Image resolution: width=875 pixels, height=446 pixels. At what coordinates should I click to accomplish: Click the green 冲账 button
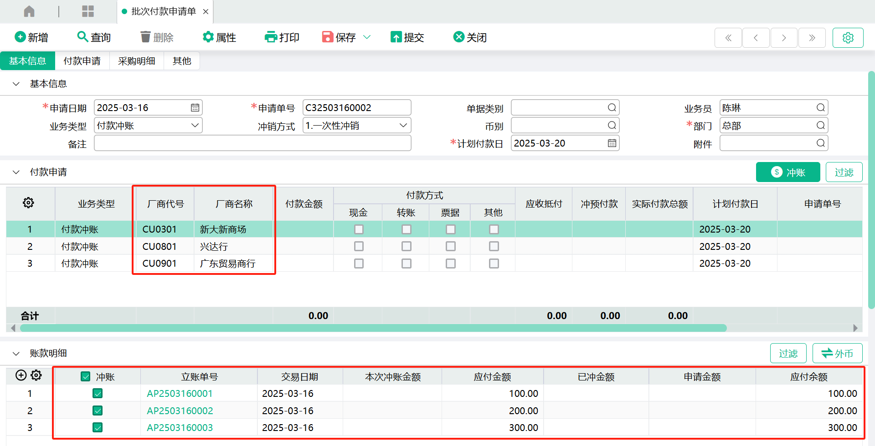pyautogui.click(x=787, y=172)
